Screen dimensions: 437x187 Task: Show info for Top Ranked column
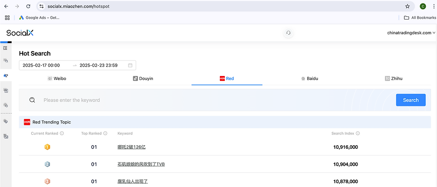pos(105,133)
